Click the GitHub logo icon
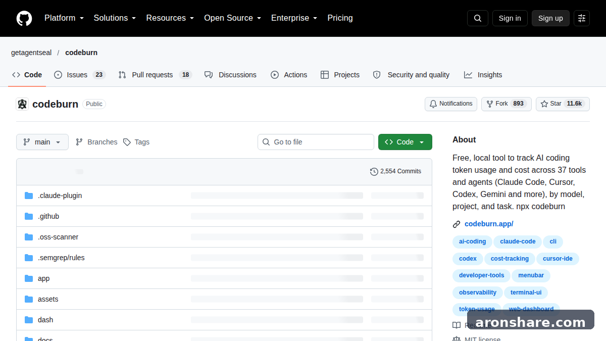The width and height of the screenshot is (606, 341). click(24, 18)
